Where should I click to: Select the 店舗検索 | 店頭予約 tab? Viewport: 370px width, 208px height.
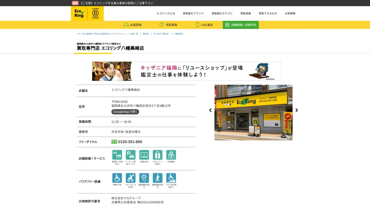coord(241,25)
